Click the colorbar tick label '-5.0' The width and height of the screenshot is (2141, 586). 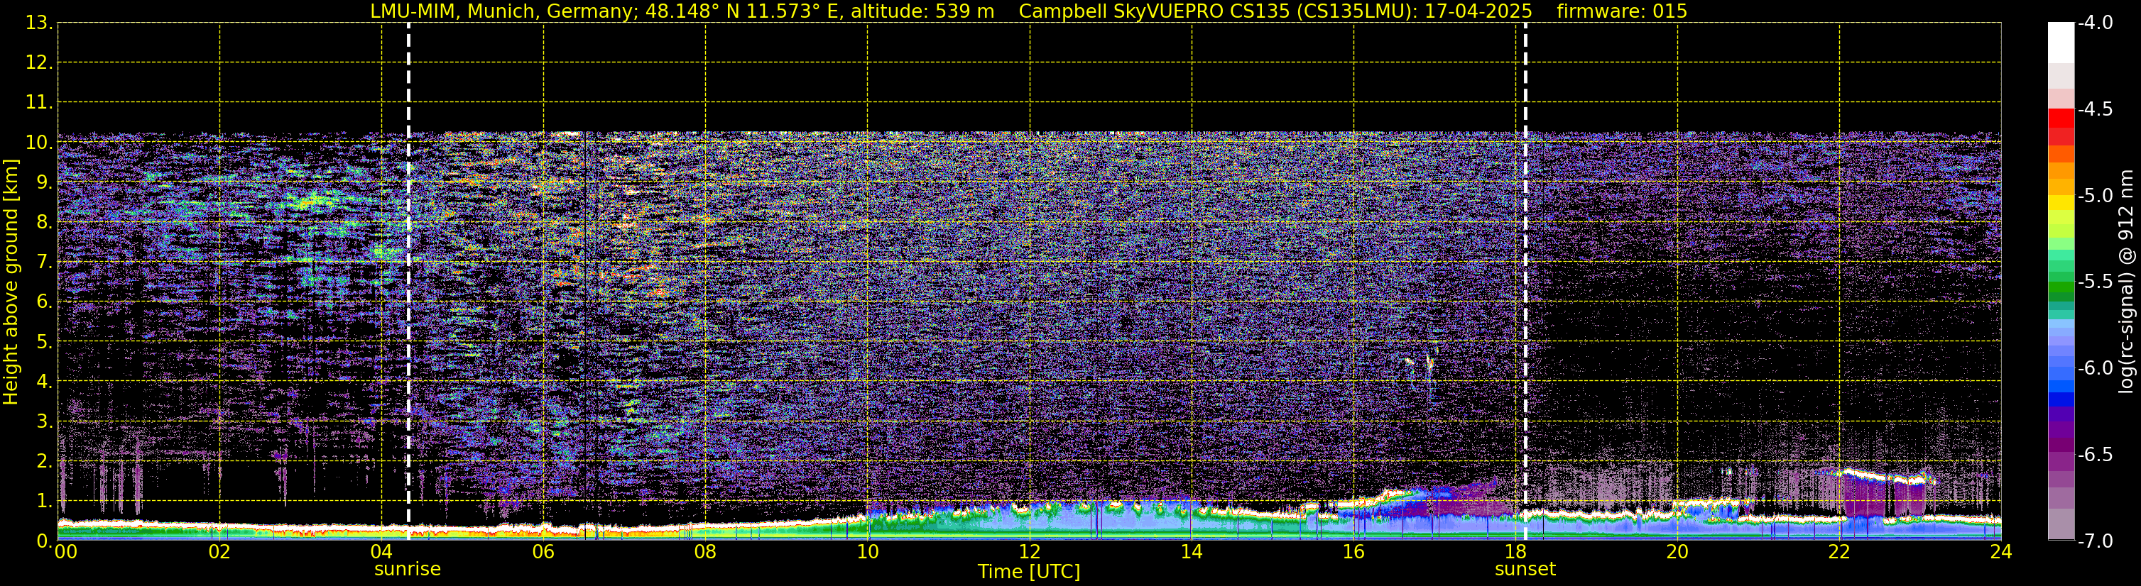pos(2094,195)
